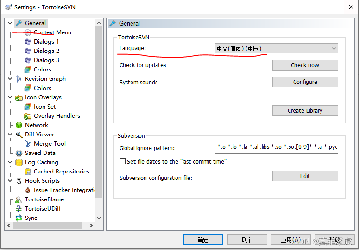This screenshot has width=359, height=250.
Task: Click the tree scrollbar up arrow
Action: pyautogui.click(x=99, y=23)
